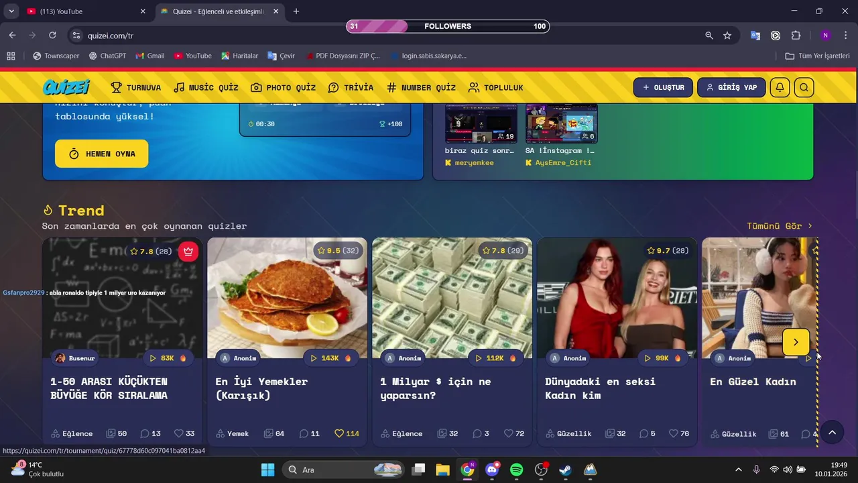This screenshot has width=858, height=483.
Task: Open Haritalar bookmark
Action: click(x=239, y=56)
